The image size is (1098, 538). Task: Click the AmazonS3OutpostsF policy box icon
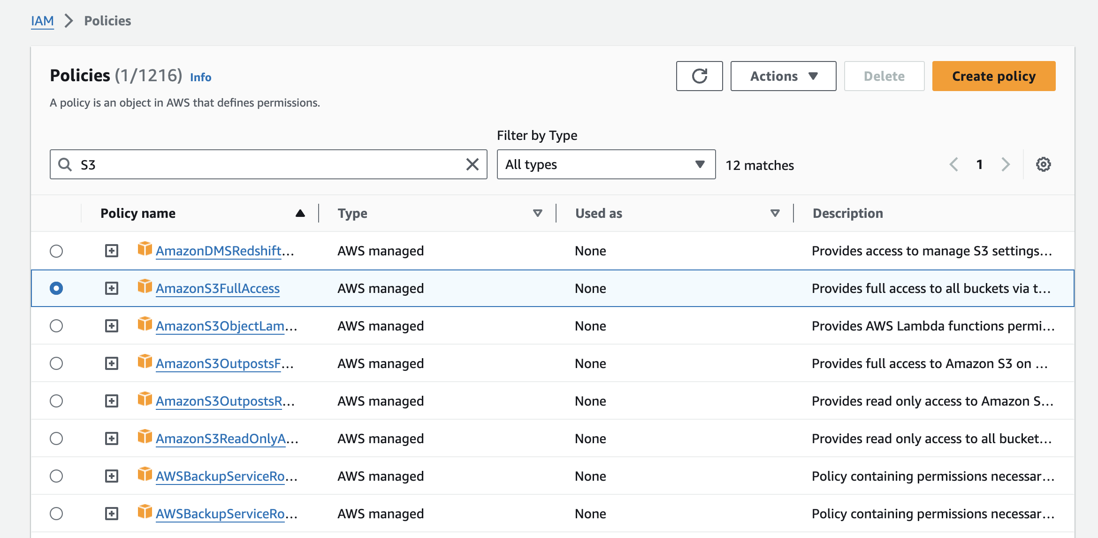[145, 361]
